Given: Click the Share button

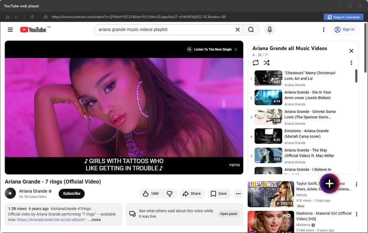Looking at the screenshot, I should 192,193.
